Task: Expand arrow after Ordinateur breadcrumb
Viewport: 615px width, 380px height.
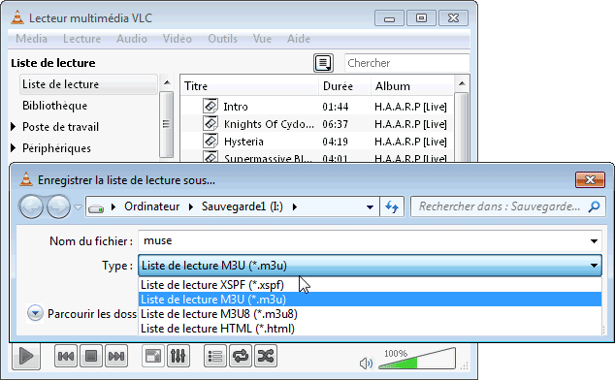Action: pyautogui.click(x=191, y=206)
